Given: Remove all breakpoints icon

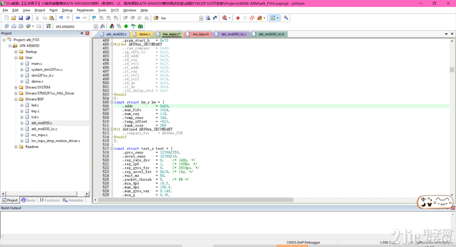Looking at the screenshot, I should [x=259, y=18].
